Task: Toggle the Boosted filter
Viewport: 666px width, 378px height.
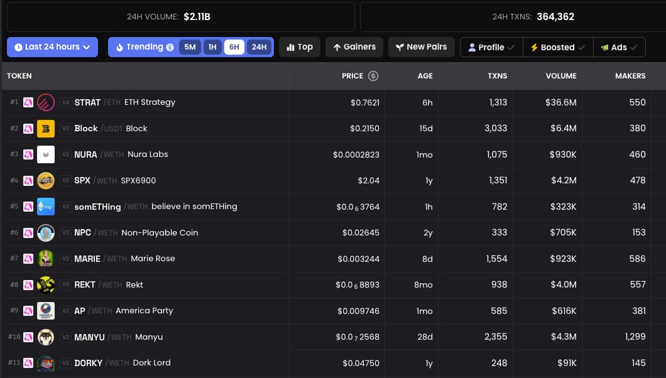Action: click(557, 47)
